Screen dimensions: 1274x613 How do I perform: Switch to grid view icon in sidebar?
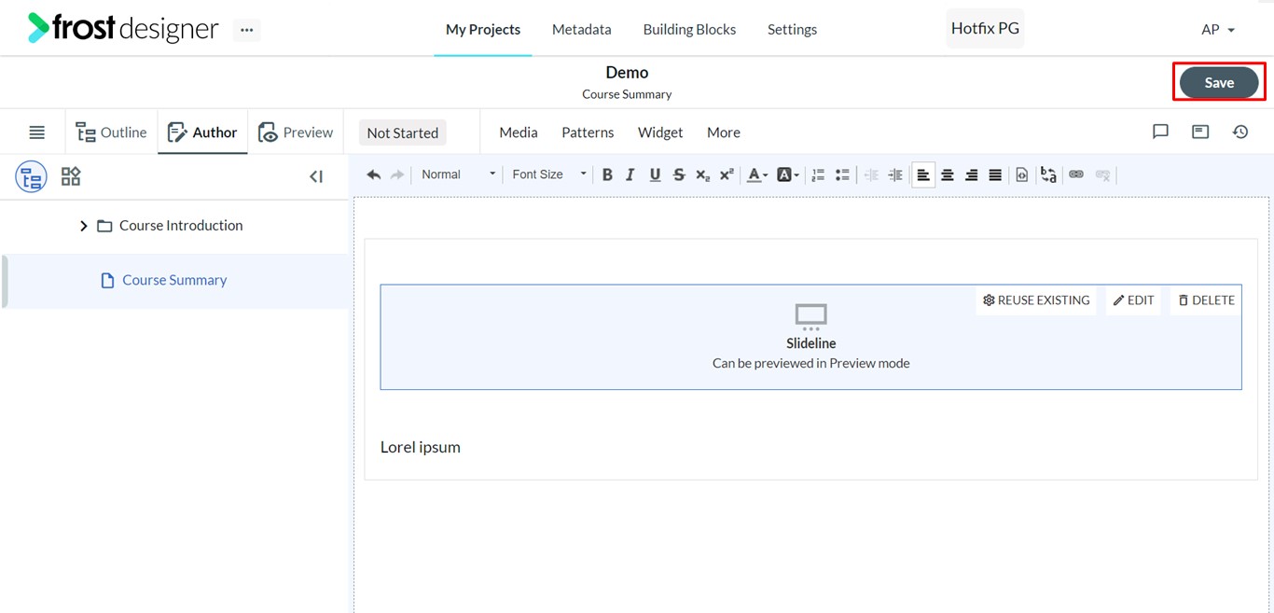(x=71, y=176)
